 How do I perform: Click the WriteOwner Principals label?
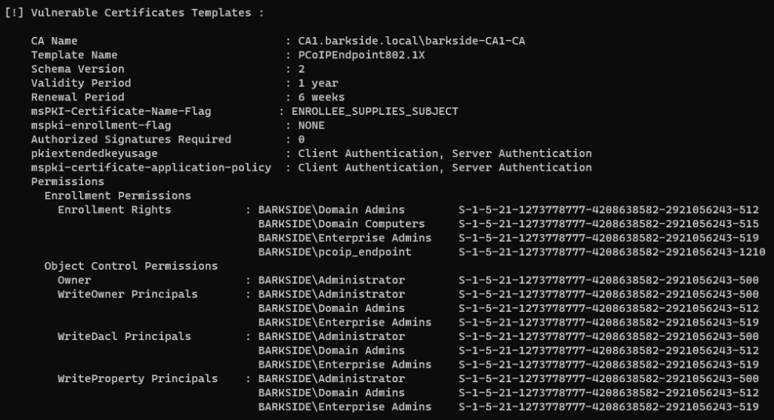coord(128,294)
